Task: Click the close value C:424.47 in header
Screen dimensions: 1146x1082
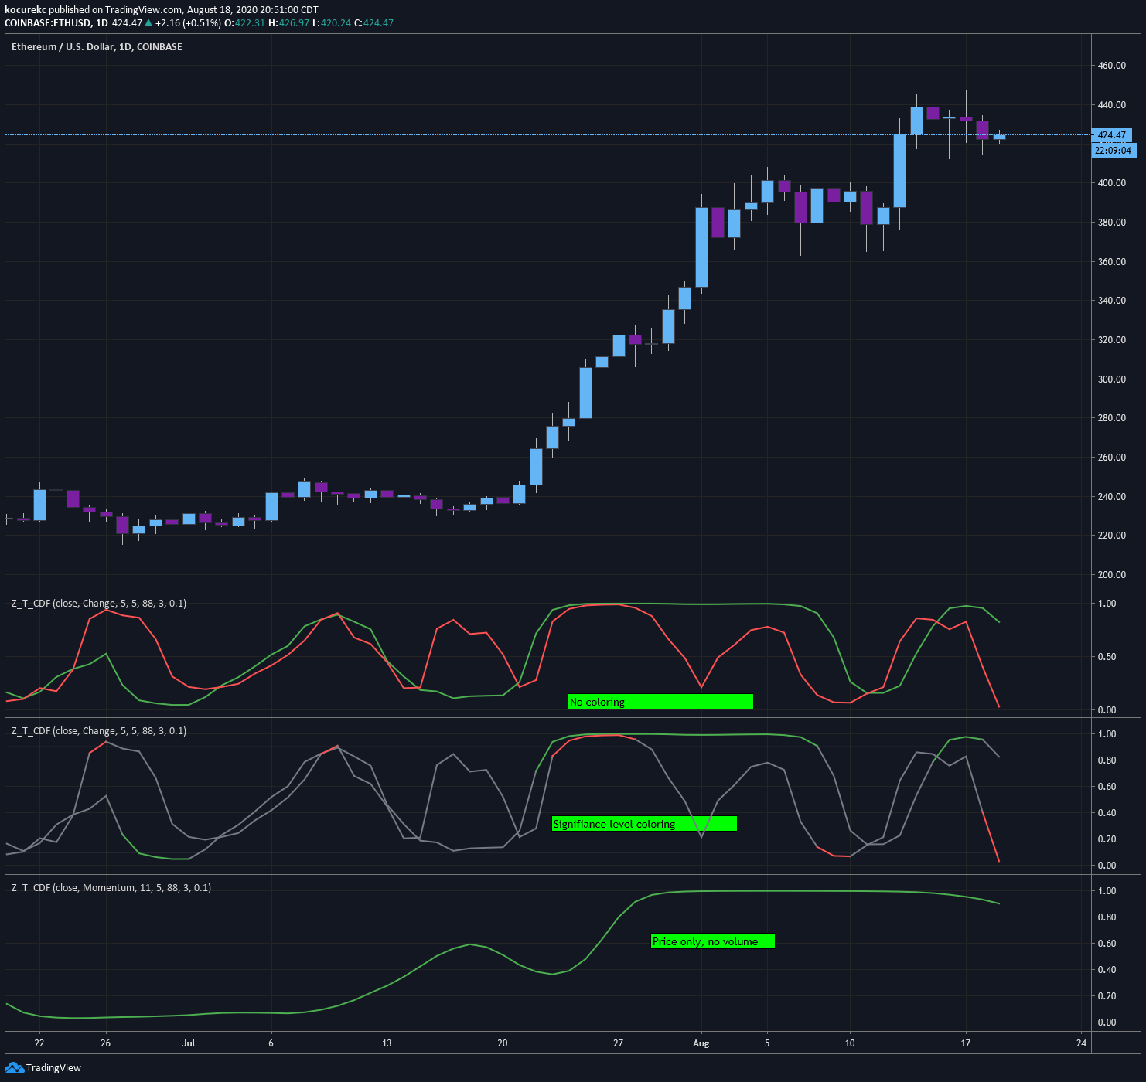Action: coord(373,23)
